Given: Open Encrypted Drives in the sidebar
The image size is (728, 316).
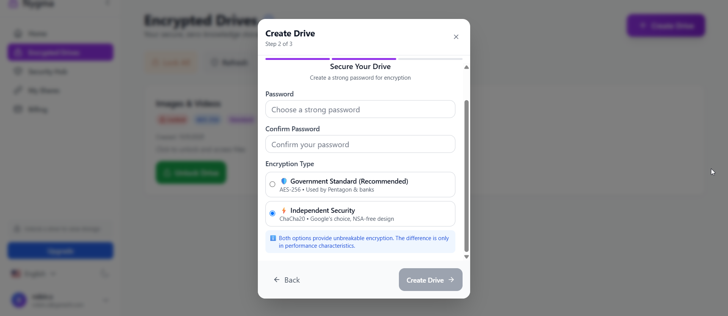Looking at the screenshot, I should pos(60,52).
